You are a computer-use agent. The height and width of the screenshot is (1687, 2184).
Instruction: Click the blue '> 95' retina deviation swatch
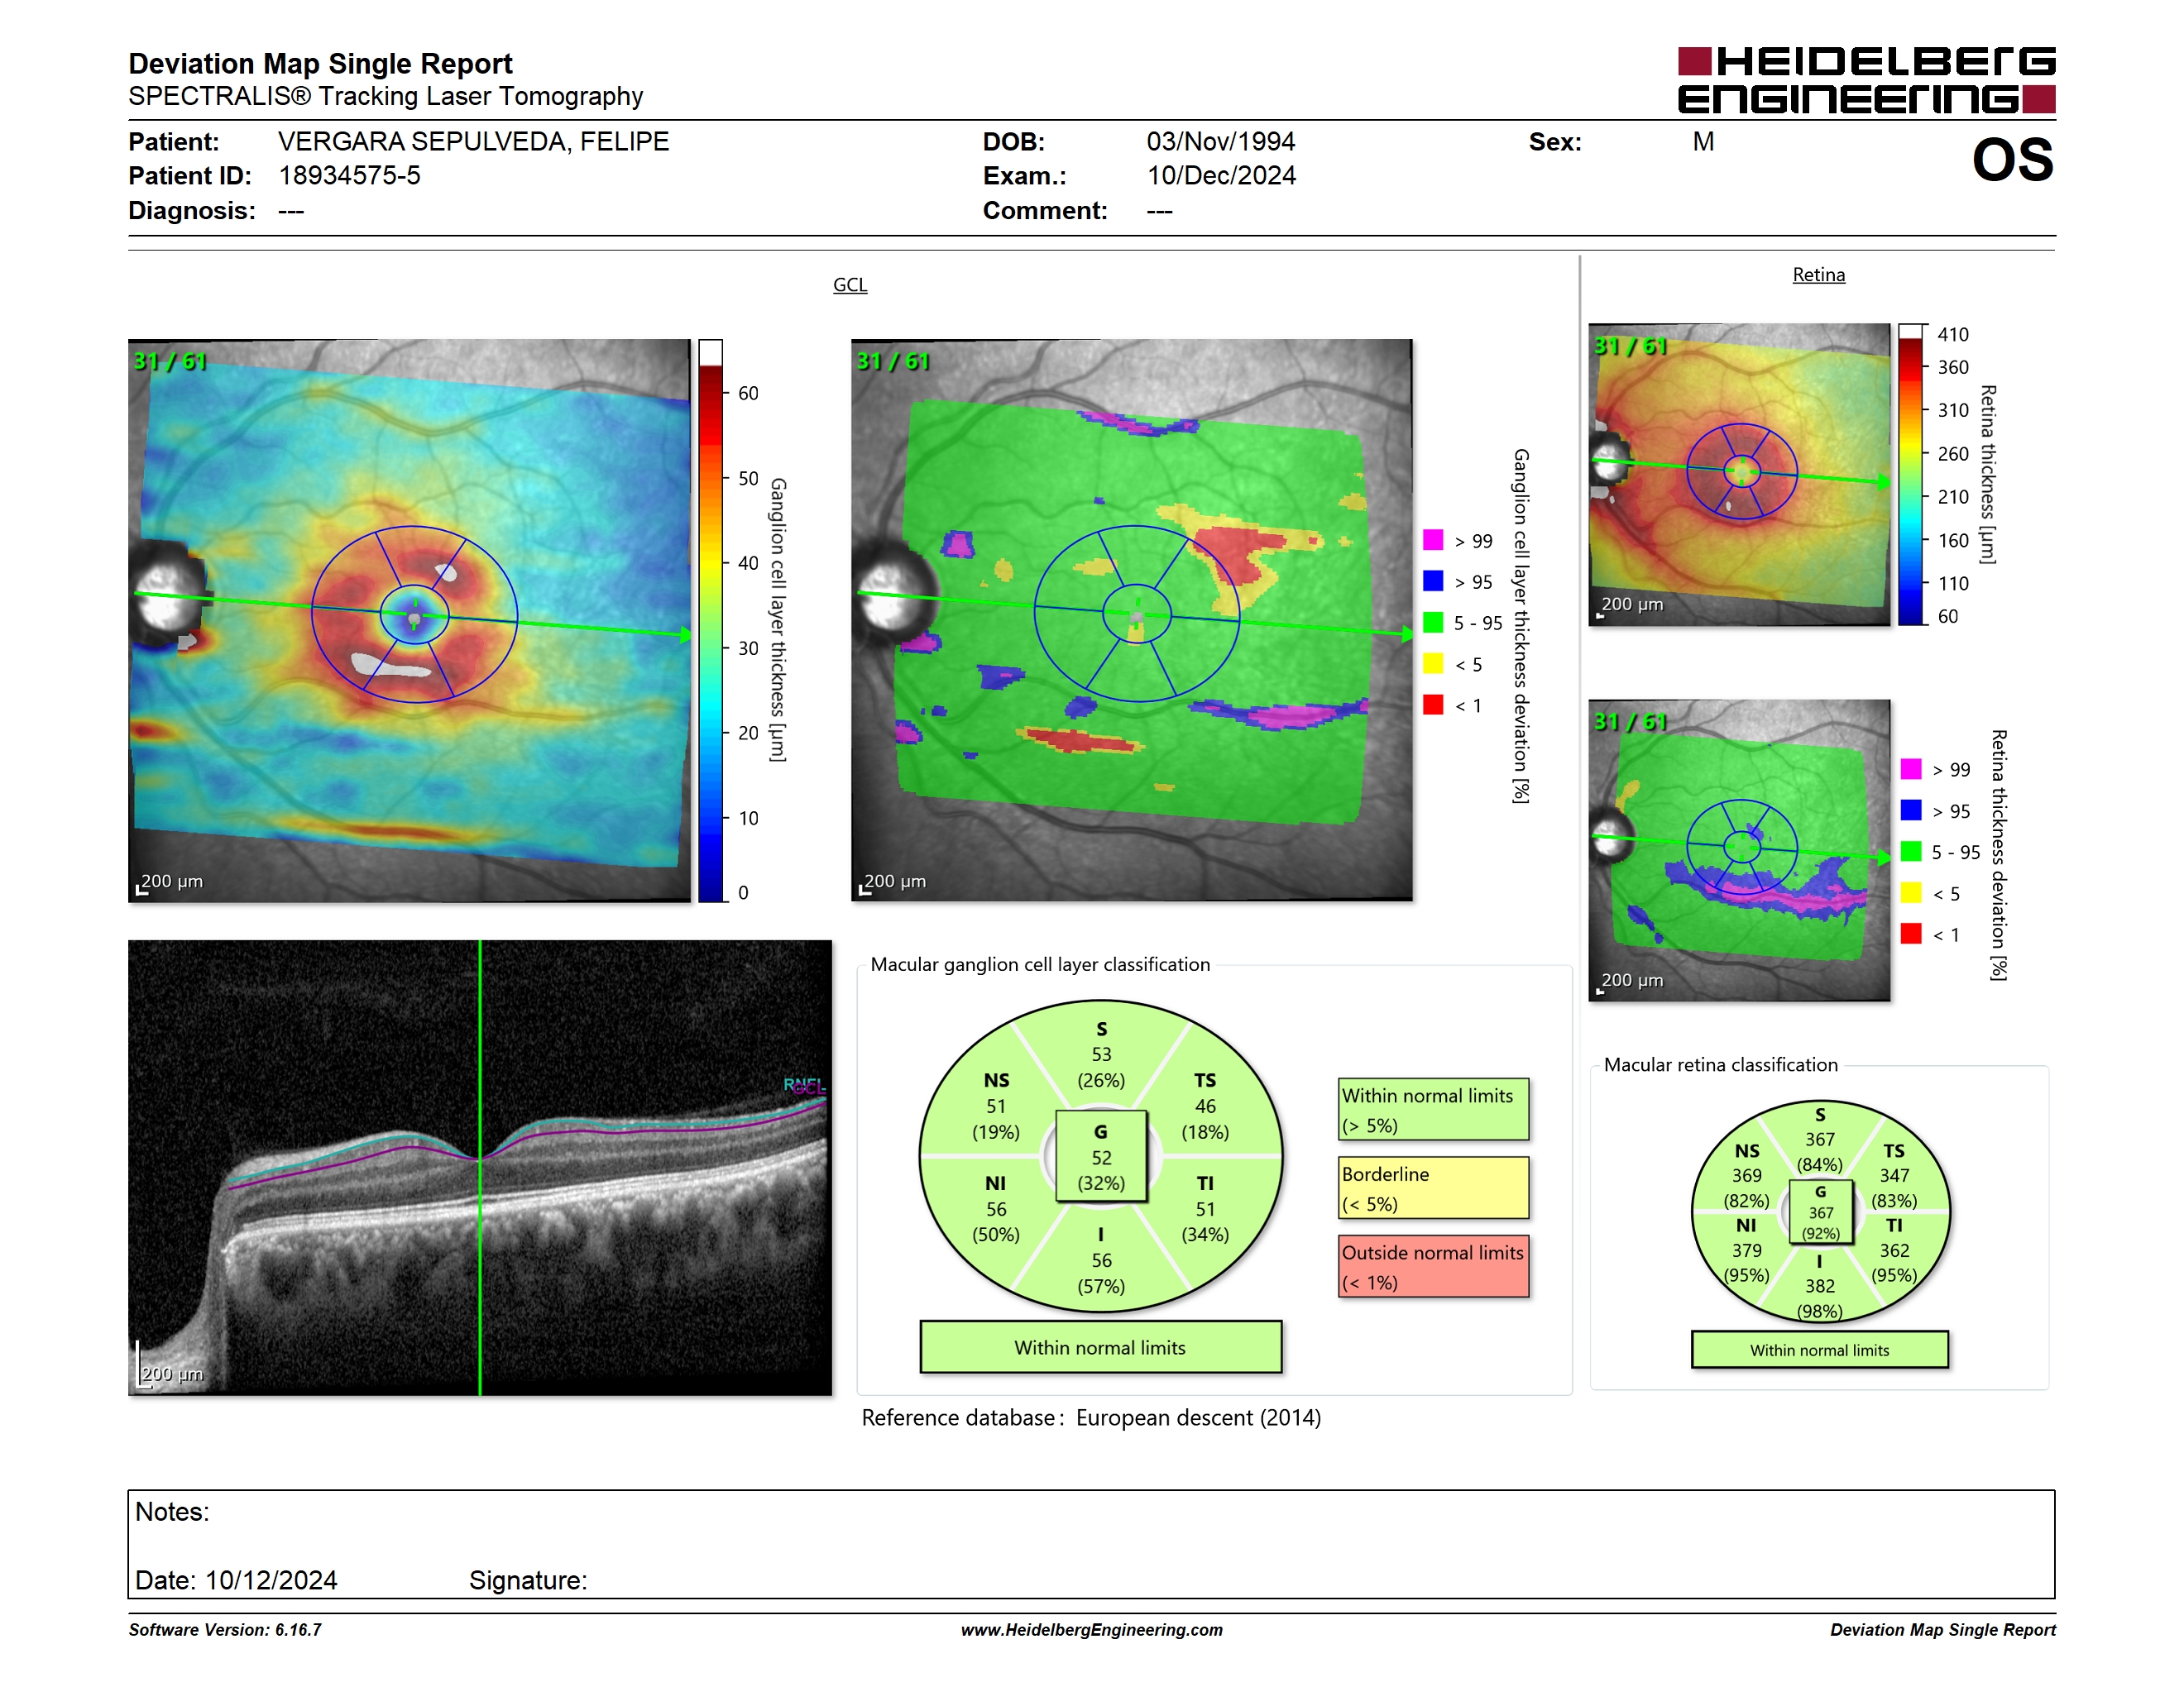1911,810
